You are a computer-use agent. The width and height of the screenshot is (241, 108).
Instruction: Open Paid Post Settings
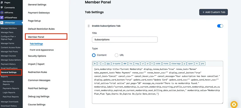(38, 89)
